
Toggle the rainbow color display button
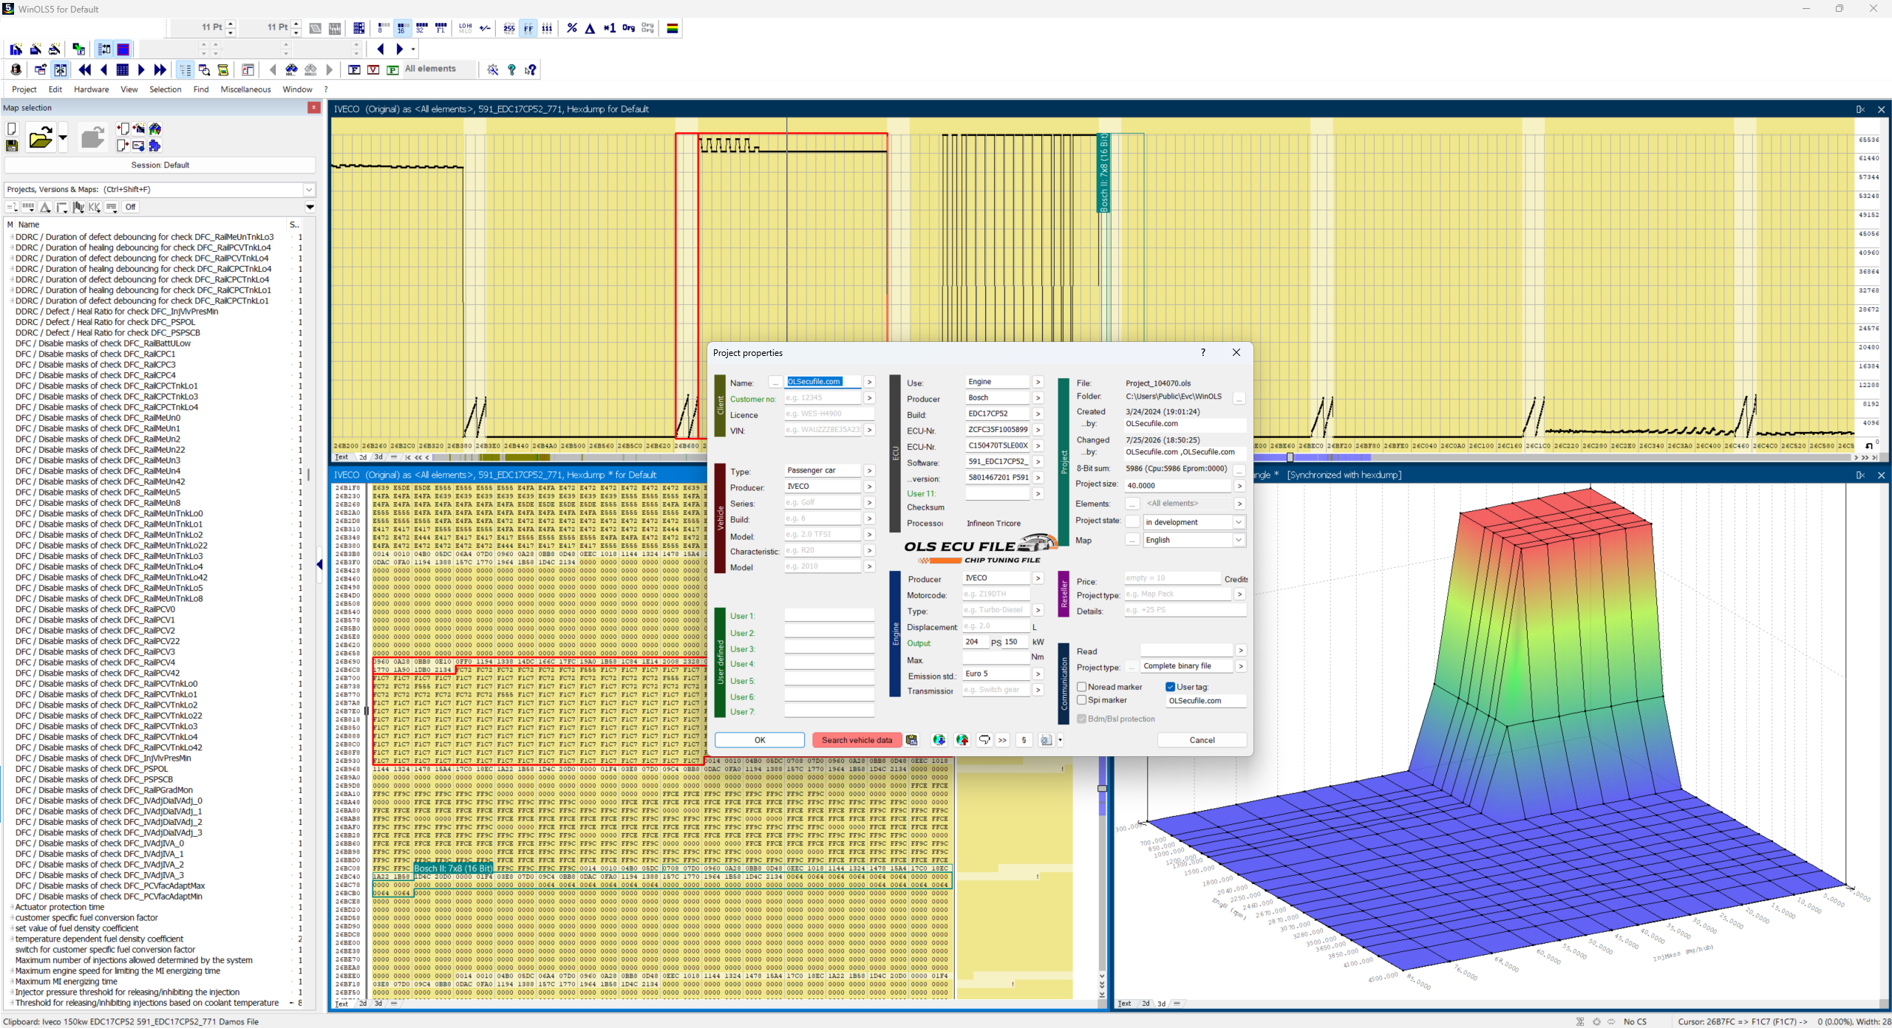673,28
